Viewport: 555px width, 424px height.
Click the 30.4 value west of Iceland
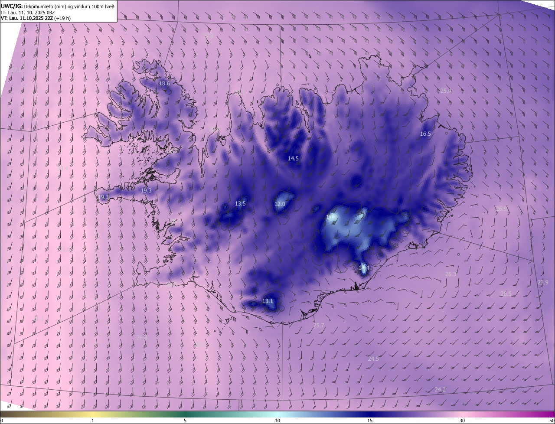point(63,169)
